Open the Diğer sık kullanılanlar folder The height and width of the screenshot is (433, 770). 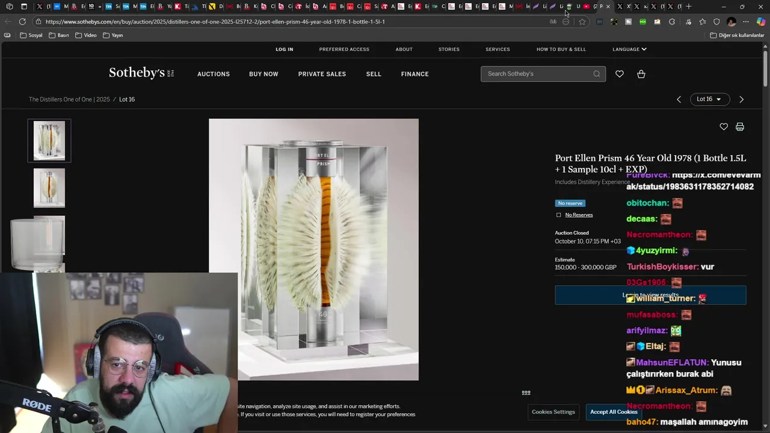737,35
